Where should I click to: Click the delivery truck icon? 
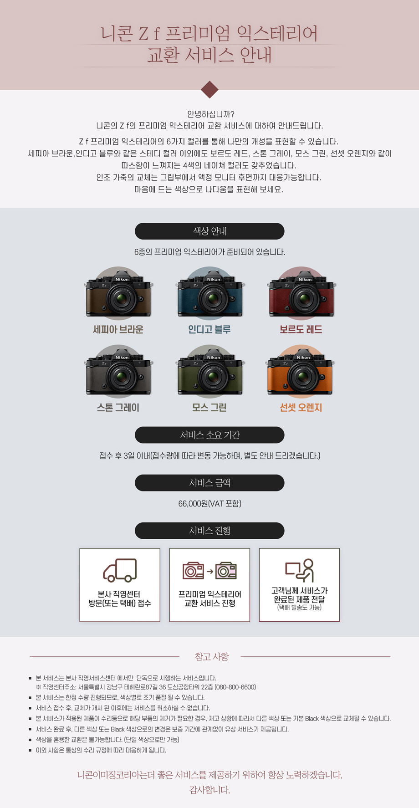click(120, 570)
